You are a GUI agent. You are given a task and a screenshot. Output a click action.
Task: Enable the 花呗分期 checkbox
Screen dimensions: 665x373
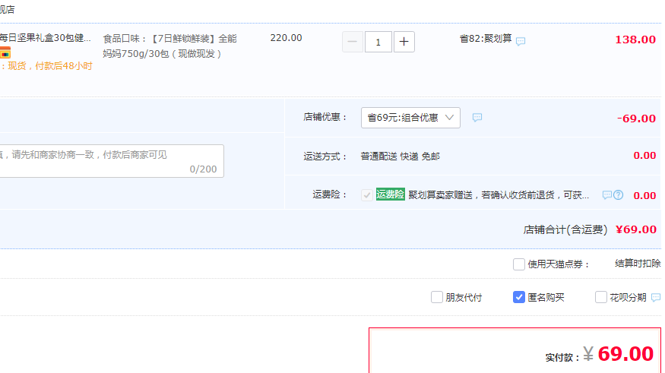click(x=600, y=297)
